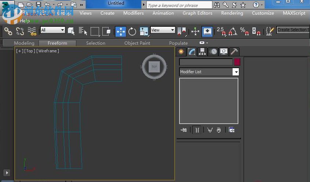Viewport: 310px width, 182px height.
Task: Switch to the Populate ribbon tab
Action: click(178, 43)
